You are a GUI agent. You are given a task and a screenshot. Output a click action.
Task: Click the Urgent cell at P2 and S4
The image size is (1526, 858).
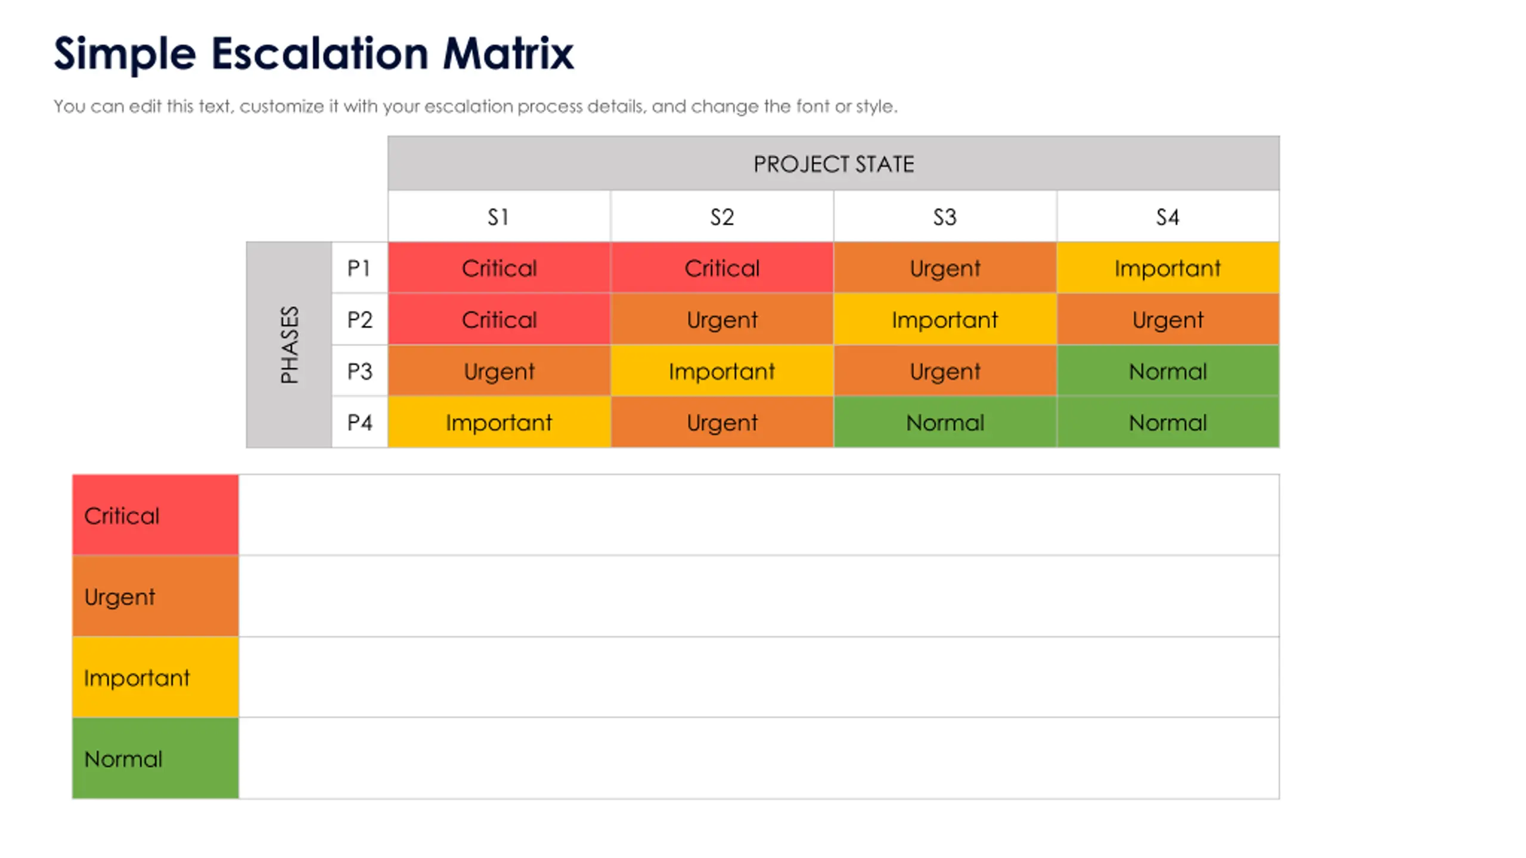tap(1168, 320)
